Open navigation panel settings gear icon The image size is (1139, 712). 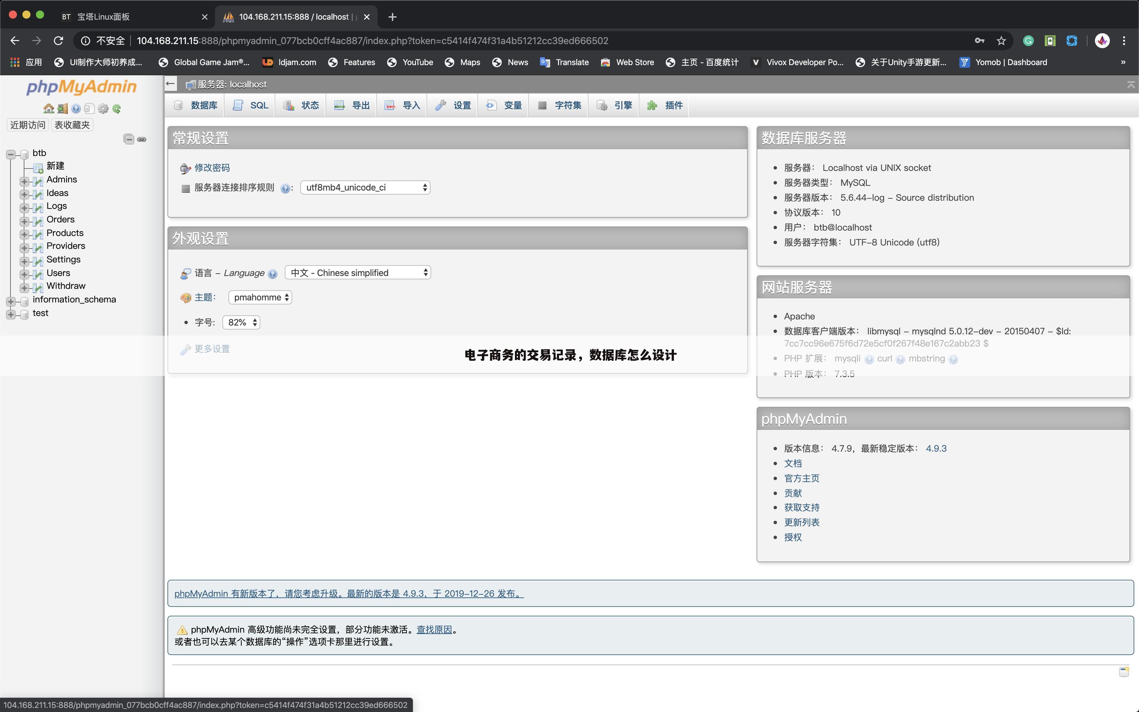tap(103, 108)
